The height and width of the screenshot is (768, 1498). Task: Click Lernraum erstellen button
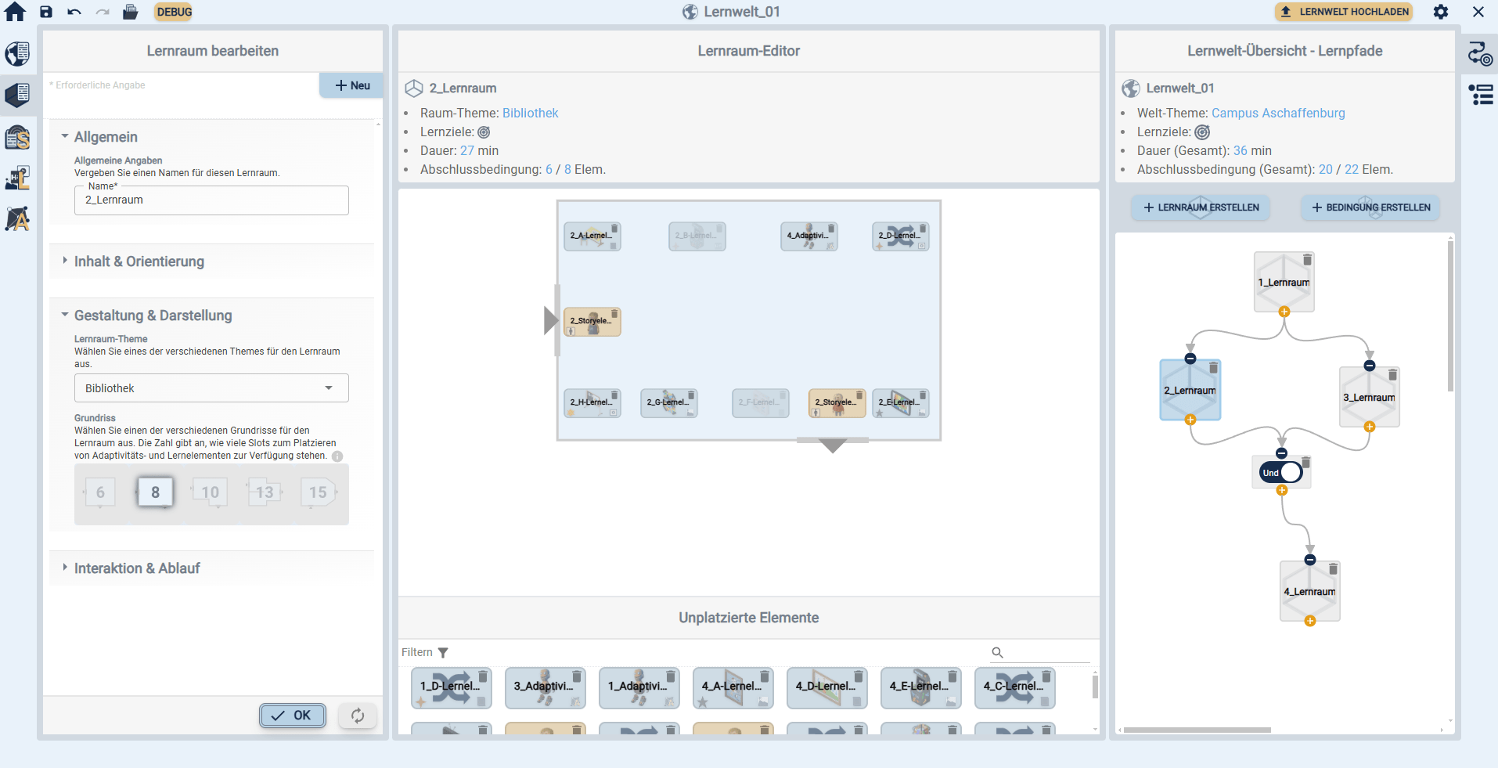[1201, 207]
